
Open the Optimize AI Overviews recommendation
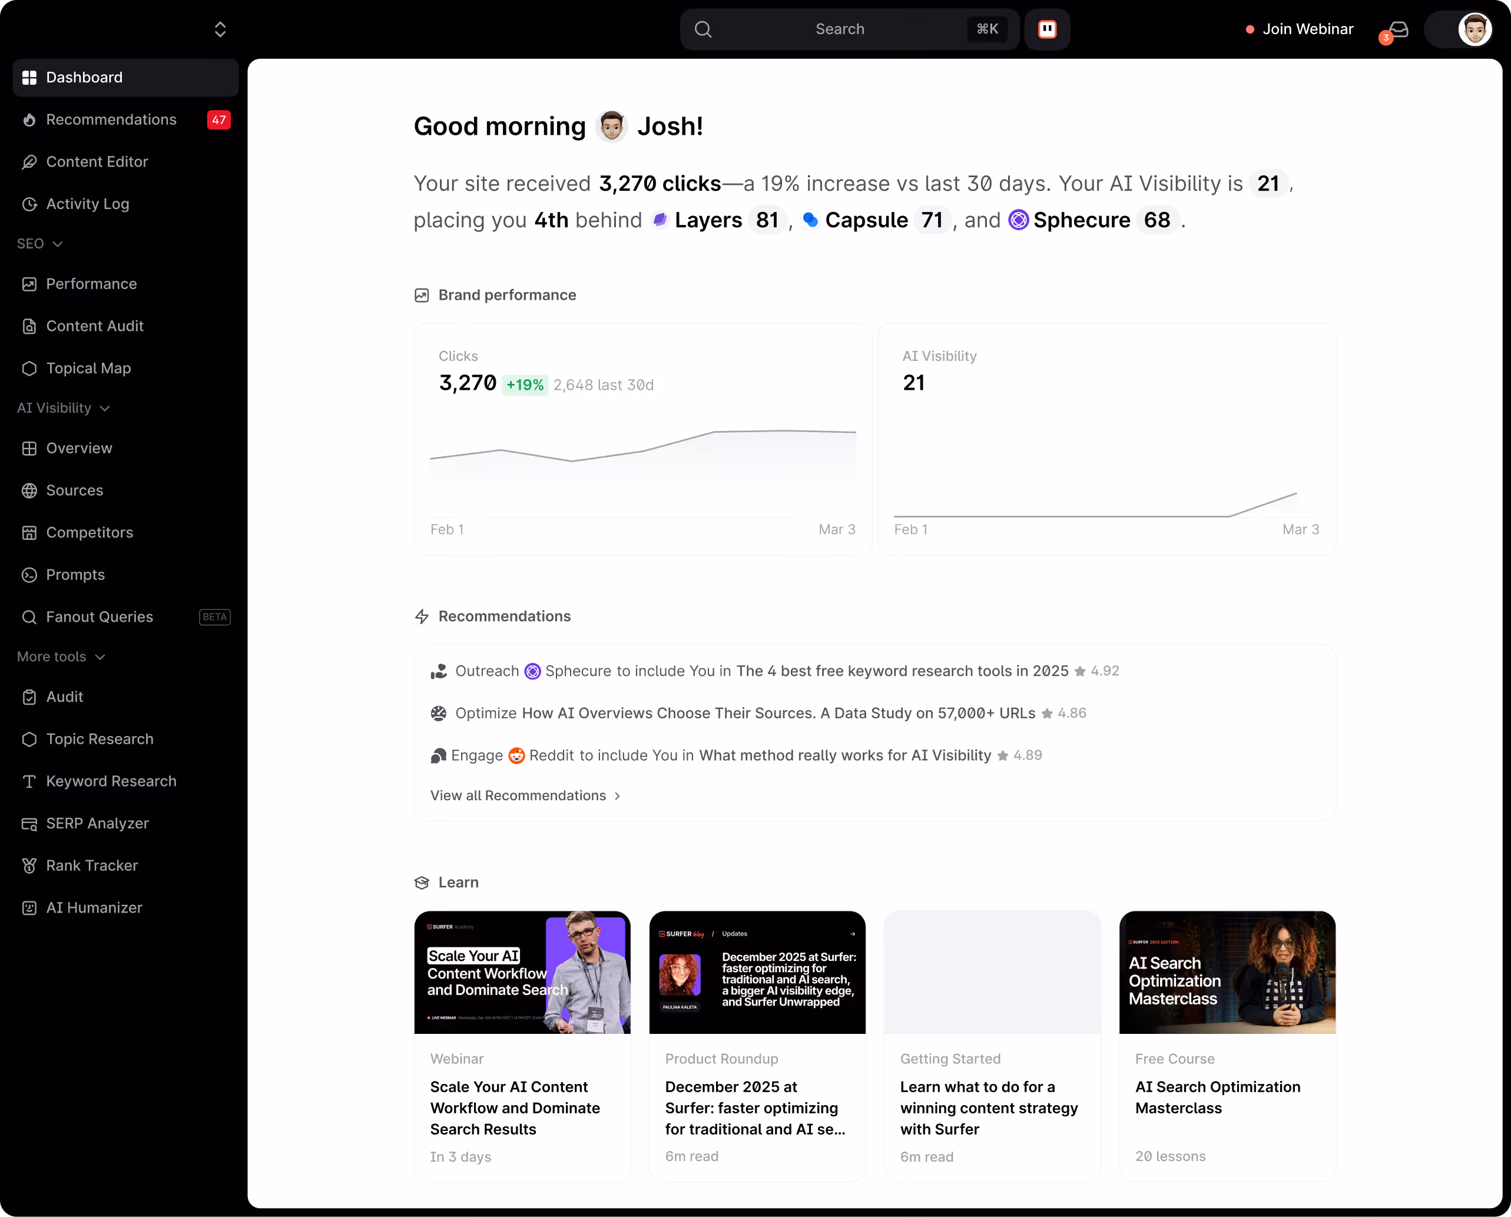758,713
